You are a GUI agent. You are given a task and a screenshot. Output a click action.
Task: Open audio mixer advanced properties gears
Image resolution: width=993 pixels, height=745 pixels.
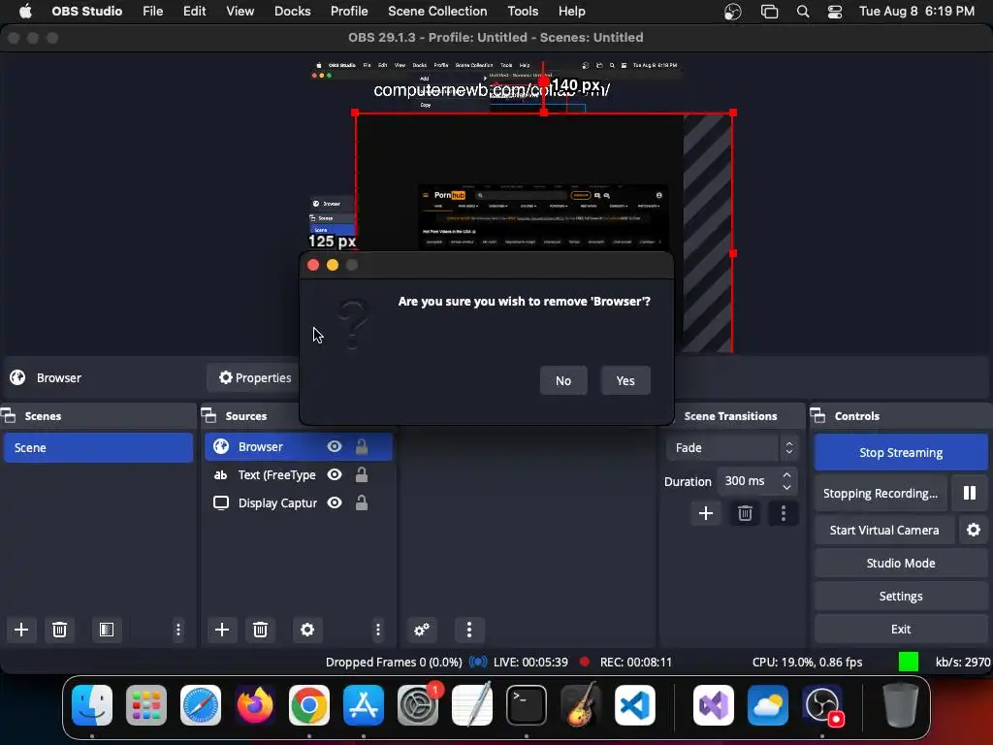(x=422, y=629)
